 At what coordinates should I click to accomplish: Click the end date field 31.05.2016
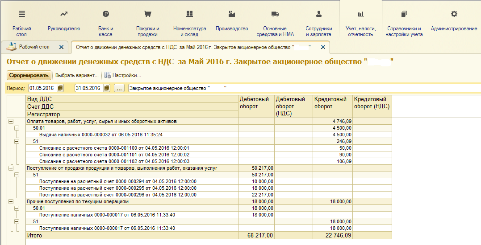tap(89, 88)
